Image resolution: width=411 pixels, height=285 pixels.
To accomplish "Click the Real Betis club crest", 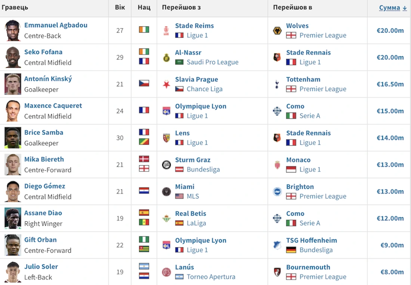I will pos(166,219).
